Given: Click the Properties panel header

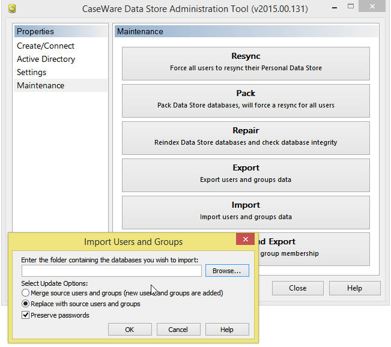Looking at the screenshot, I should point(61,31).
